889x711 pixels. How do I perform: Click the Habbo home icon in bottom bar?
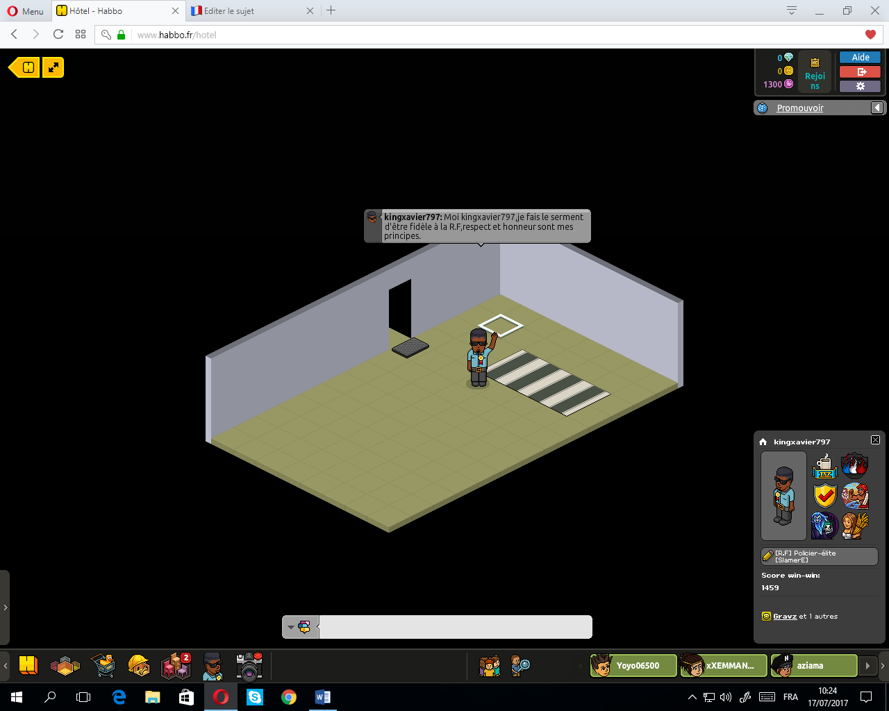tap(28, 666)
